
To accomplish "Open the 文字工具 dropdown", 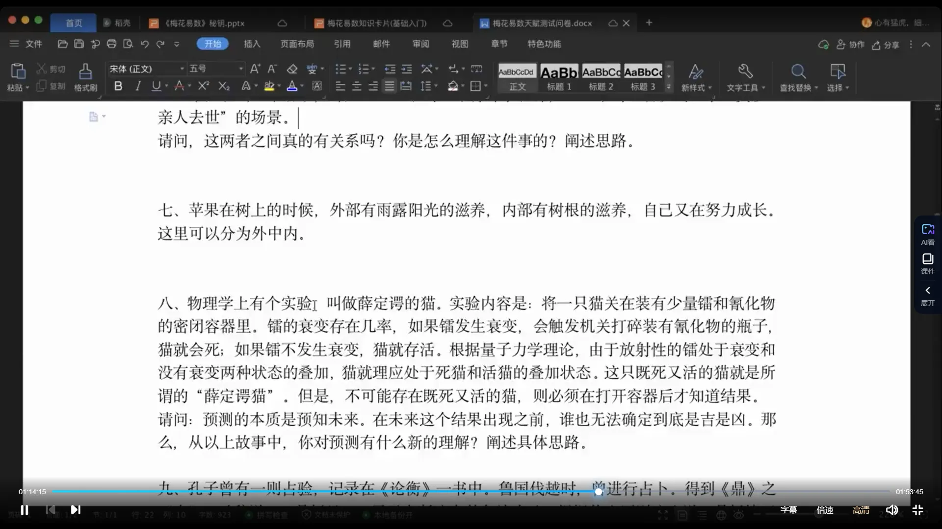I will pyautogui.click(x=763, y=88).
